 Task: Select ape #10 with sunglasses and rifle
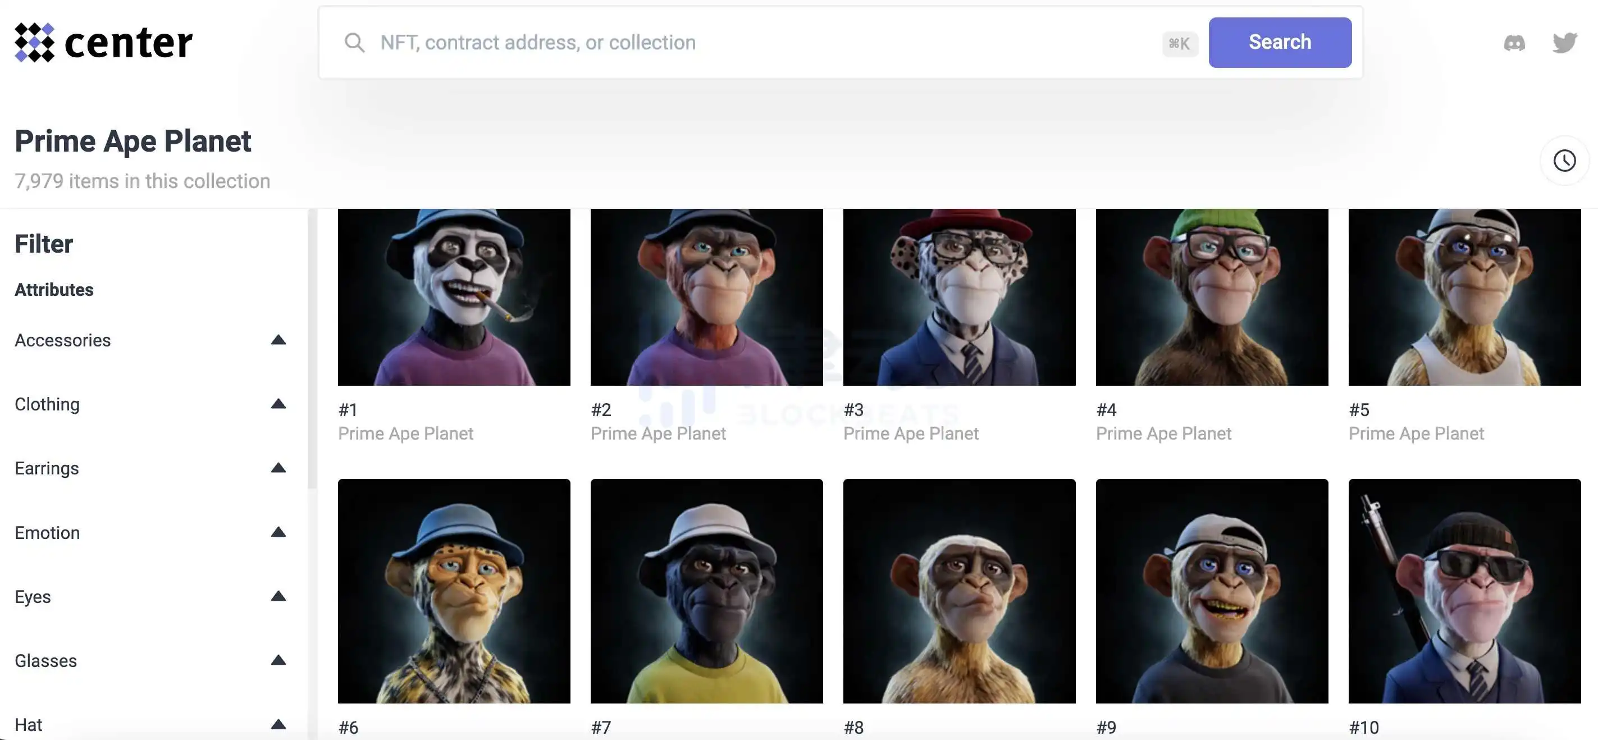point(1464,591)
